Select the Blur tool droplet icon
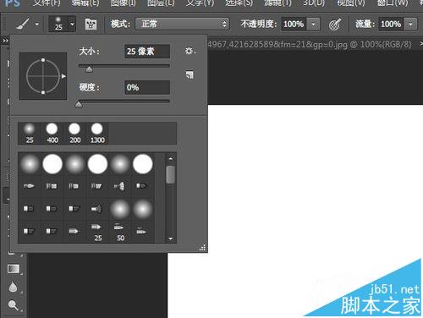 click(13, 287)
